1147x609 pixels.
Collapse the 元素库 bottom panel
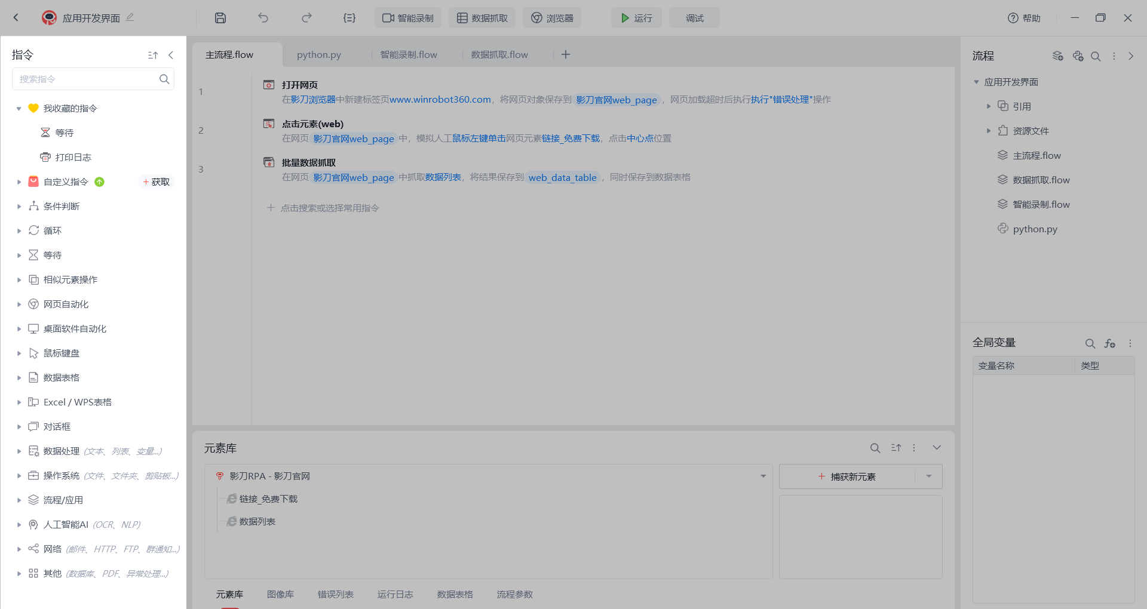click(x=937, y=448)
